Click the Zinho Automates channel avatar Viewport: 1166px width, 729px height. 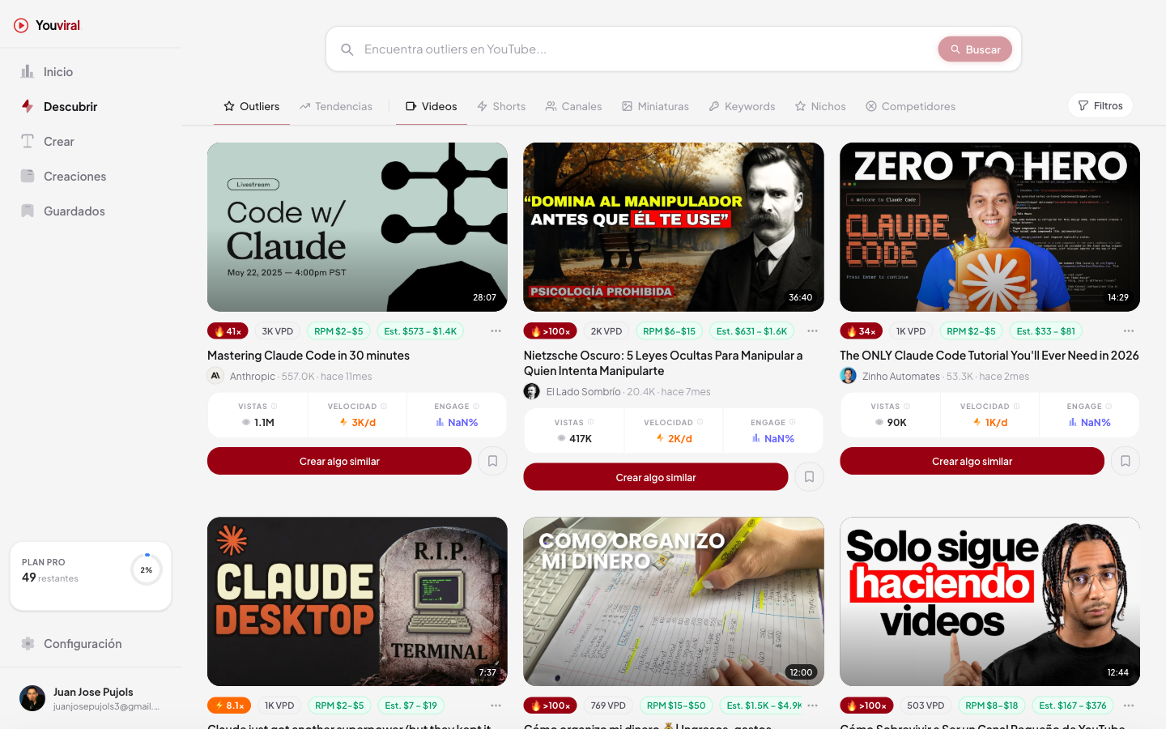pyautogui.click(x=848, y=376)
